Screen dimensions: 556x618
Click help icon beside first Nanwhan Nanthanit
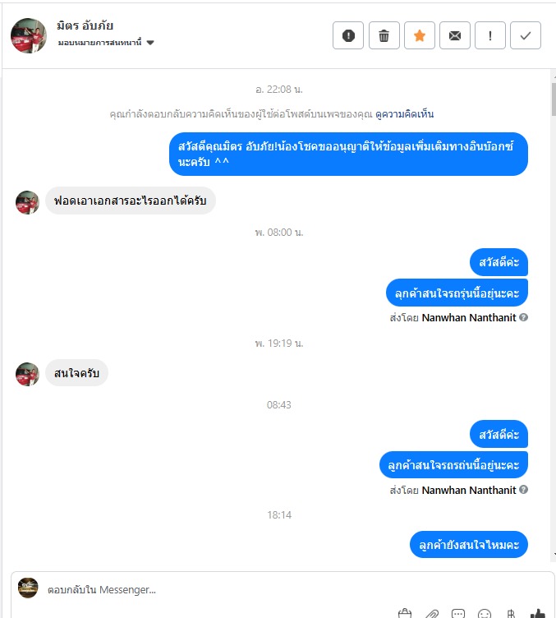pyautogui.click(x=523, y=317)
